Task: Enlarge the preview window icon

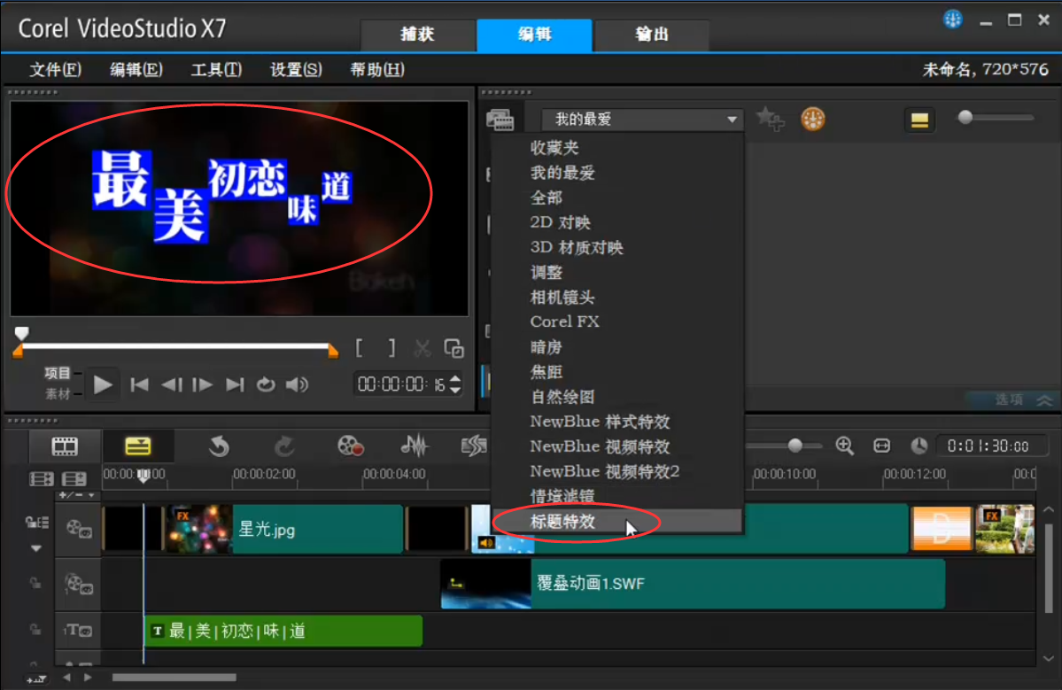Action: click(x=453, y=348)
